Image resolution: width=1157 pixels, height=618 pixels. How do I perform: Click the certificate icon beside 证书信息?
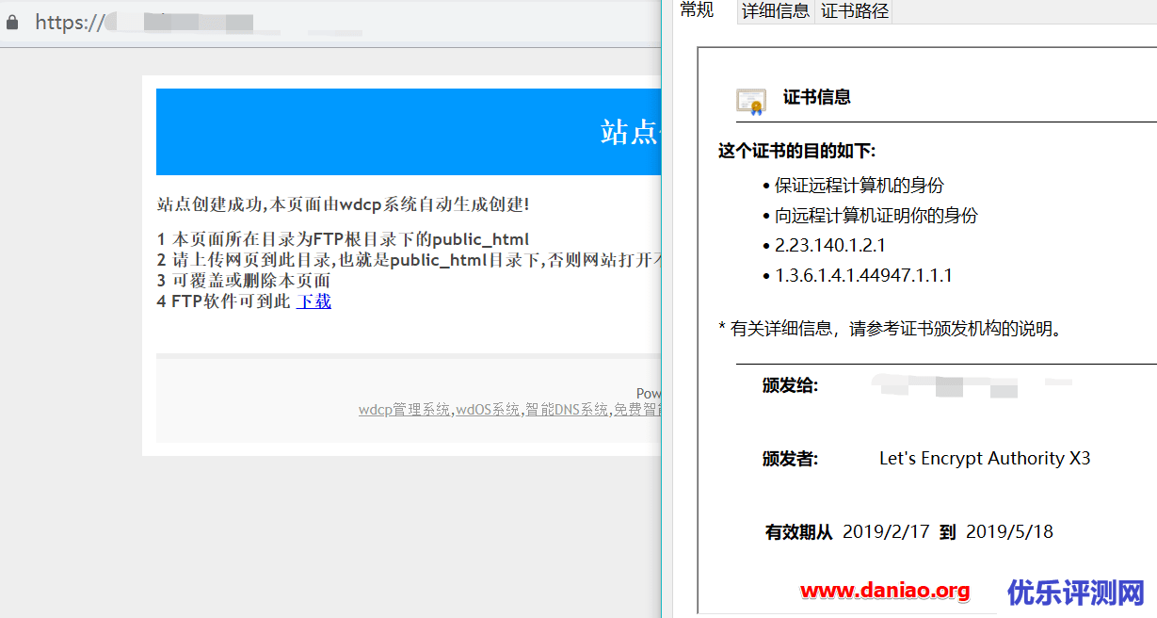pos(750,101)
